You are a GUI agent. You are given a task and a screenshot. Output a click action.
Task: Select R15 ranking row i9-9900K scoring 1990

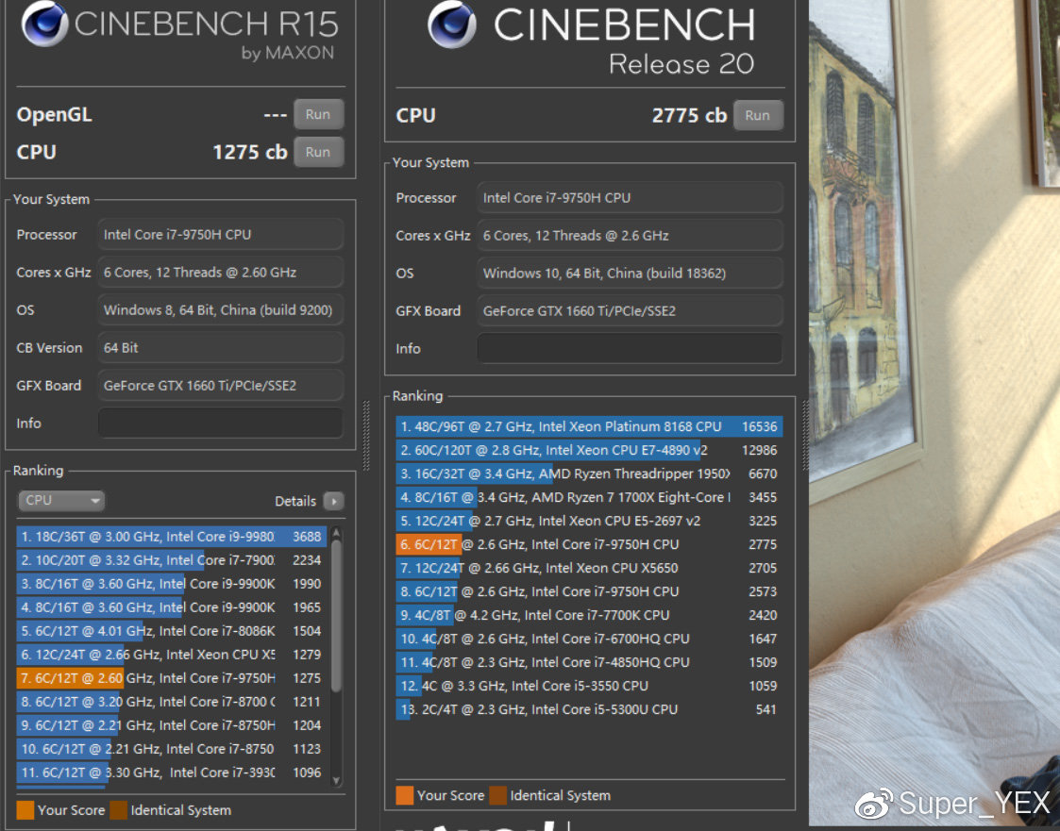click(x=172, y=584)
